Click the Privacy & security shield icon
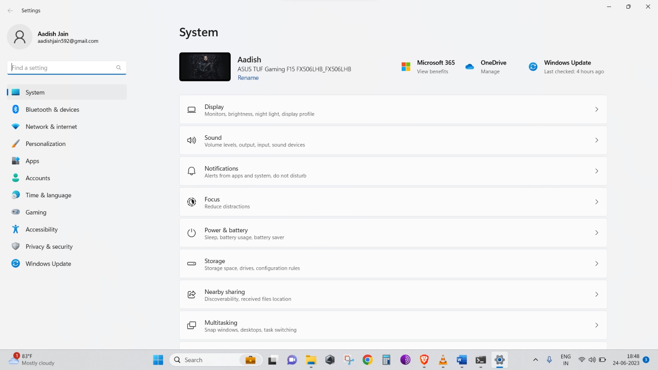658x370 pixels. pos(16,247)
